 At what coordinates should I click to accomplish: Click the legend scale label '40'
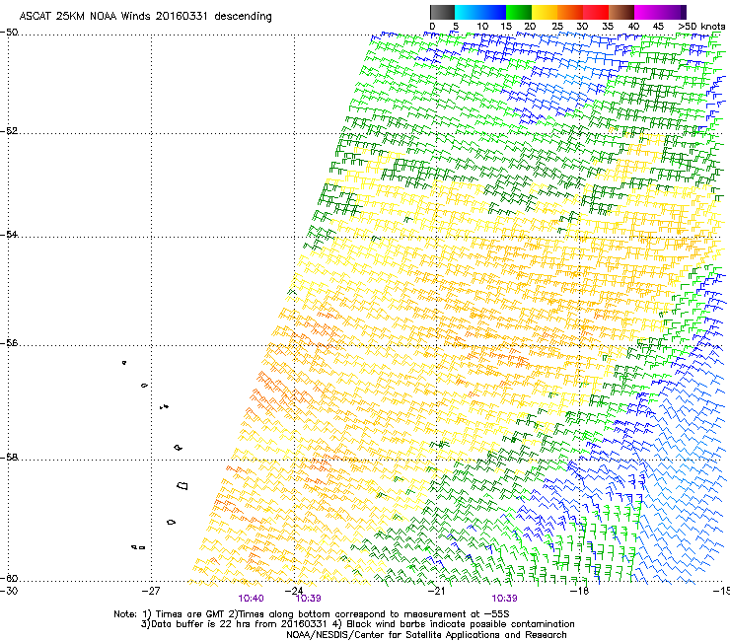pyautogui.click(x=633, y=27)
